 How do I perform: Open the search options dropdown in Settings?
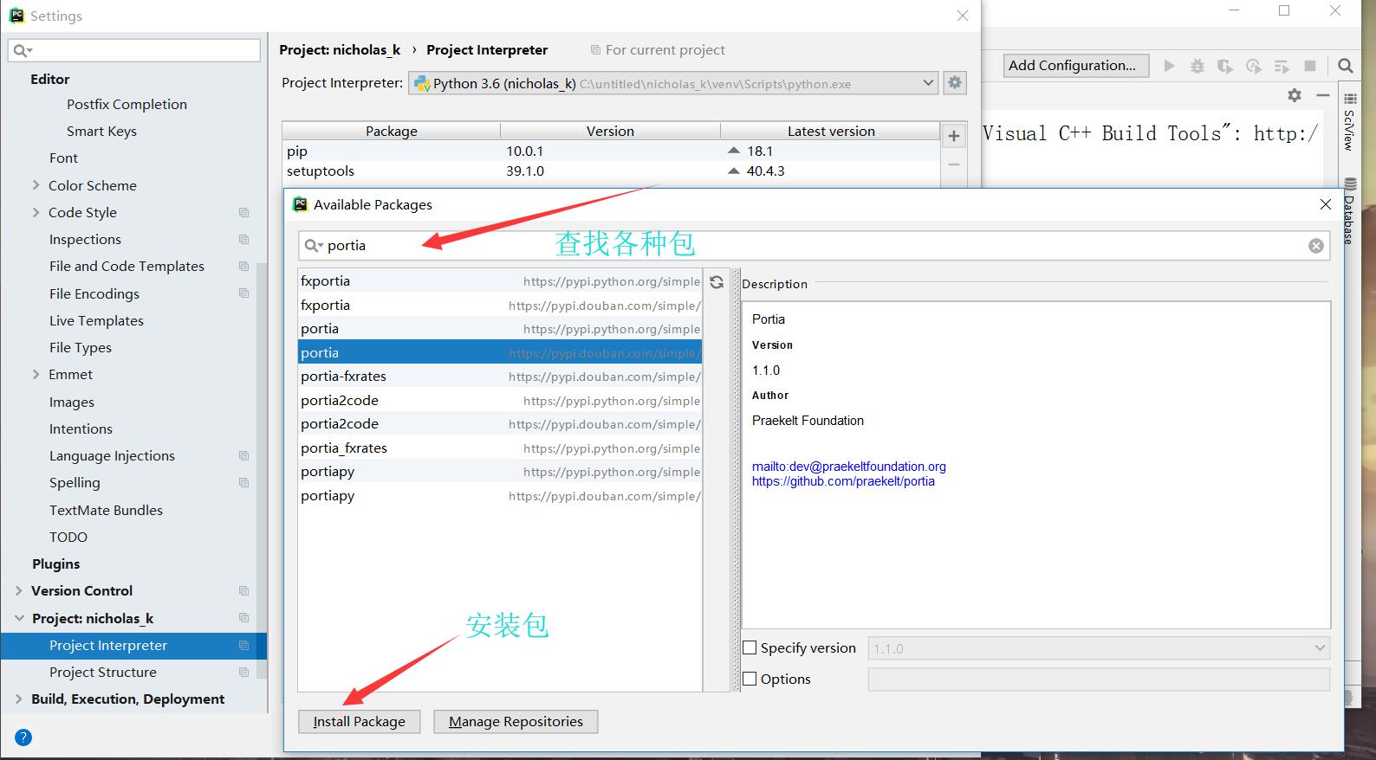pyautogui.click(x=23, y=51)
